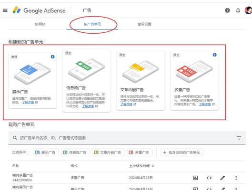
Task: Open the filter list icon
Action: point(239,138)
